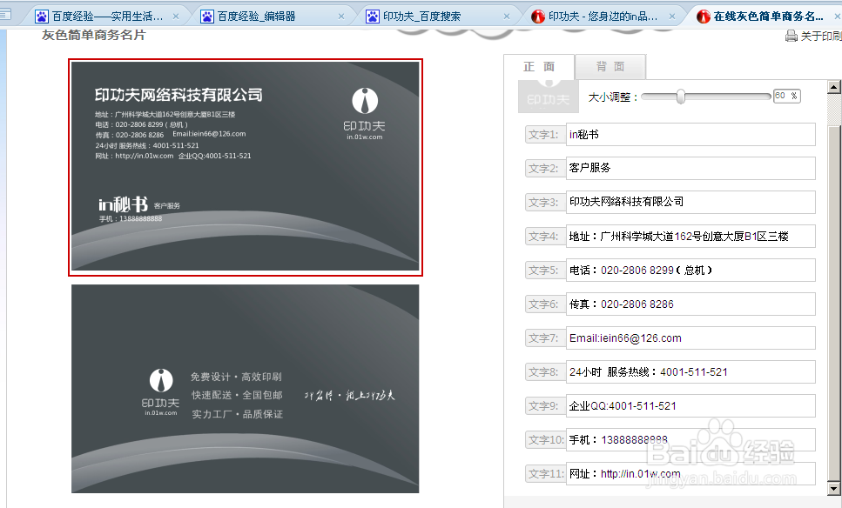Click the Baidu paw icon on 百度经验_编辑器 tab
The width and height of the screenshot is (842, 508).
(x=206, y=17)
